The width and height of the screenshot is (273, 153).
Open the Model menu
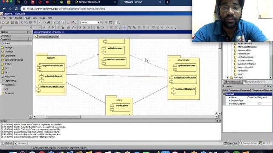pos(27,18)
